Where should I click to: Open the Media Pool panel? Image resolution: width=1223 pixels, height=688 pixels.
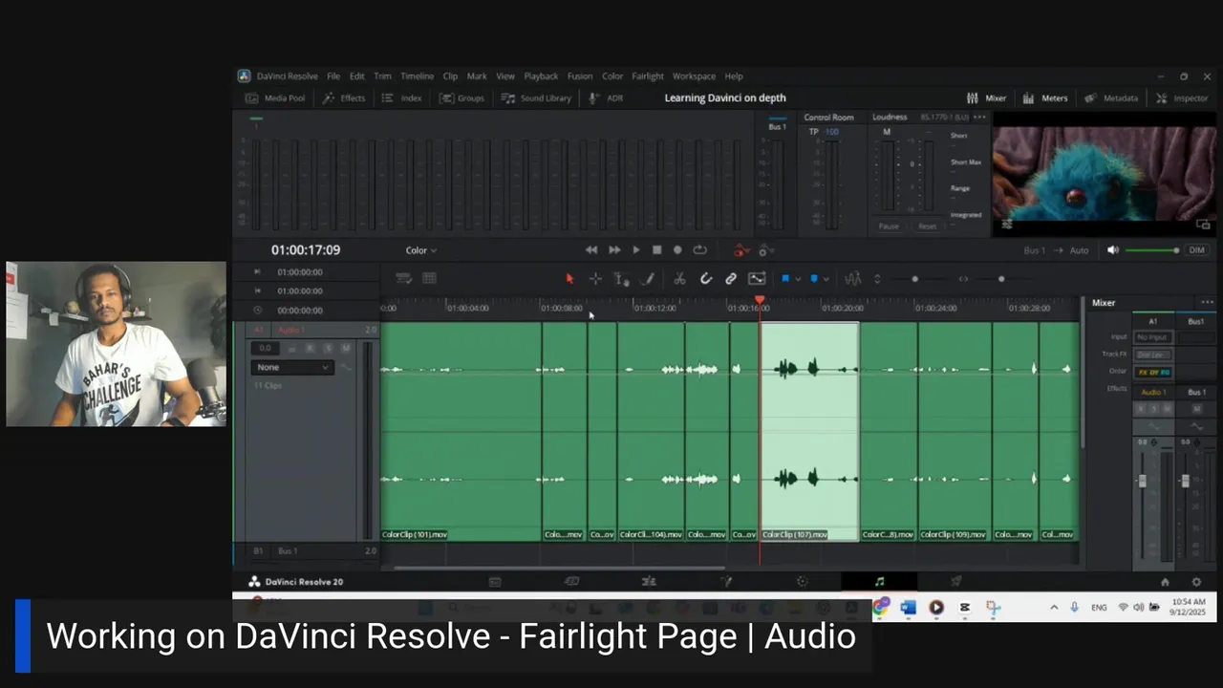[x=275, y=97]
